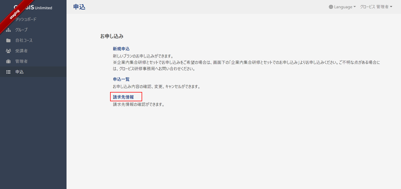This screenshot has height=189, width=401.
Task: Click the group hierarchy icon in sidebar
Action: point(8,30)
